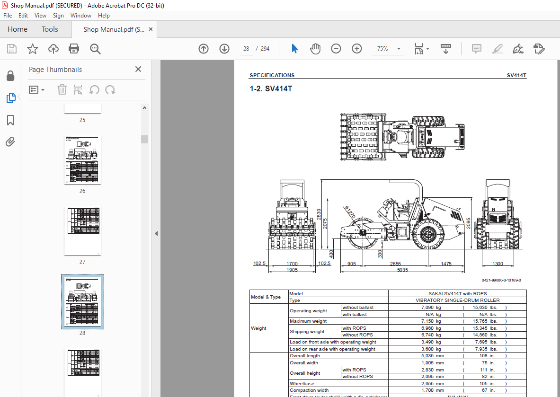Go to next page arrow
560x397 pixels.
[x=224, y=49]
